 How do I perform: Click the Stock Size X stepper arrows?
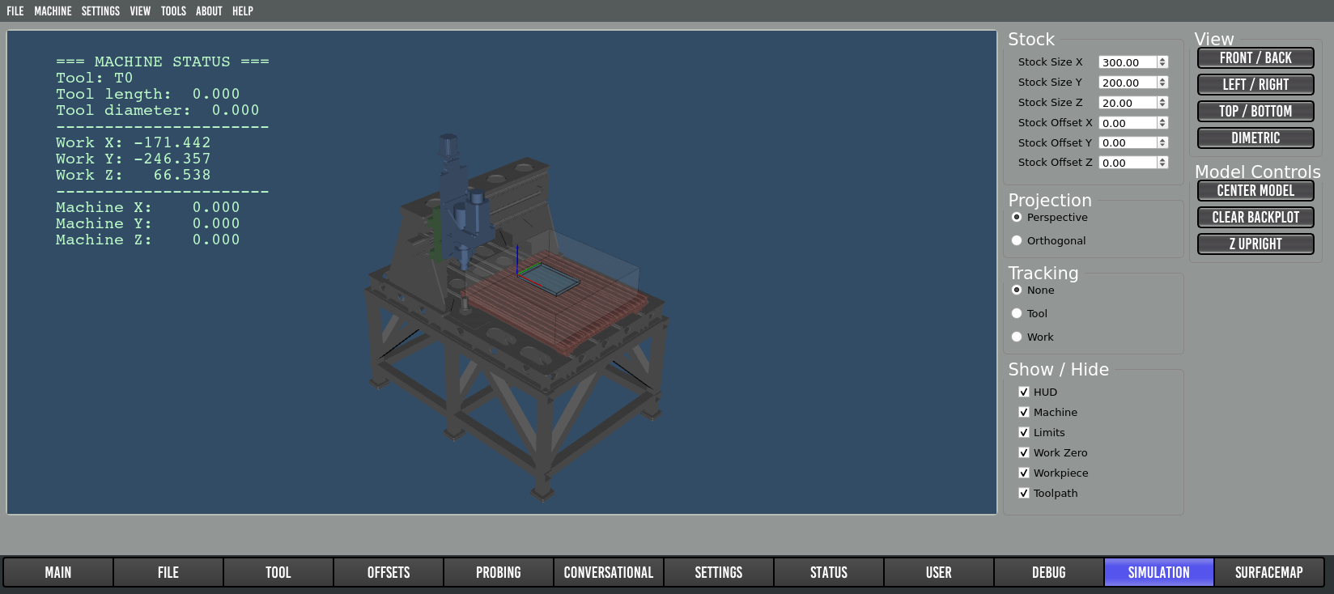1162,62
